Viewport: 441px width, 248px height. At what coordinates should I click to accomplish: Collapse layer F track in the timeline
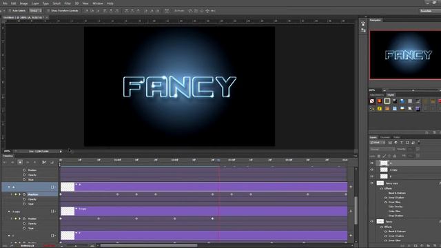(9, 236)
